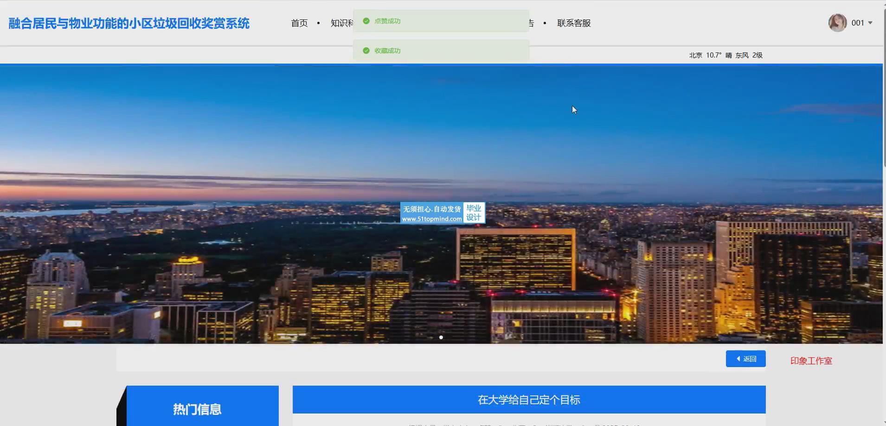Click the left arrow icon in 返回 button
The image size is (886, 426).
(x=738, y=359)
